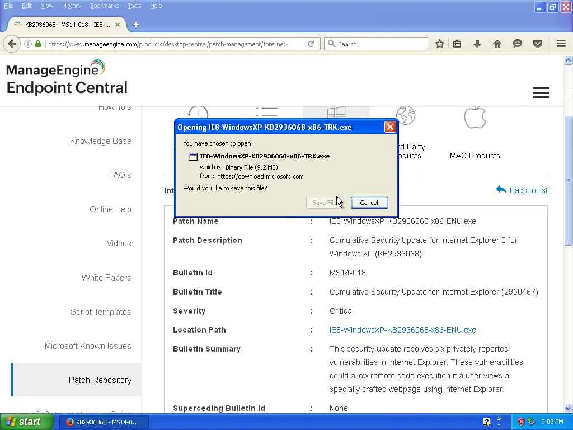Screen dimensions: 573x430
Task: Click the ManageEngine Endpoint Central logo
Action: (x=67, y=77)
